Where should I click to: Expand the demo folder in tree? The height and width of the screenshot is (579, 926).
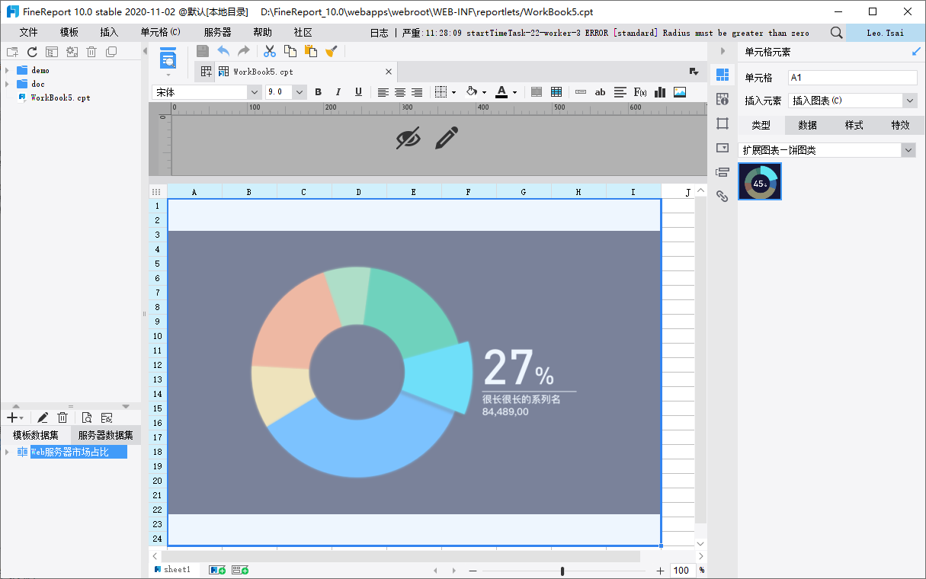(x=7, y=70)
